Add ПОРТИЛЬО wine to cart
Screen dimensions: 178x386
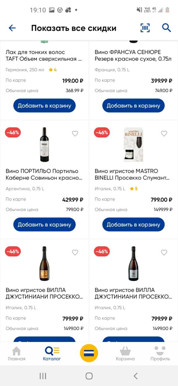pos(44,225)
